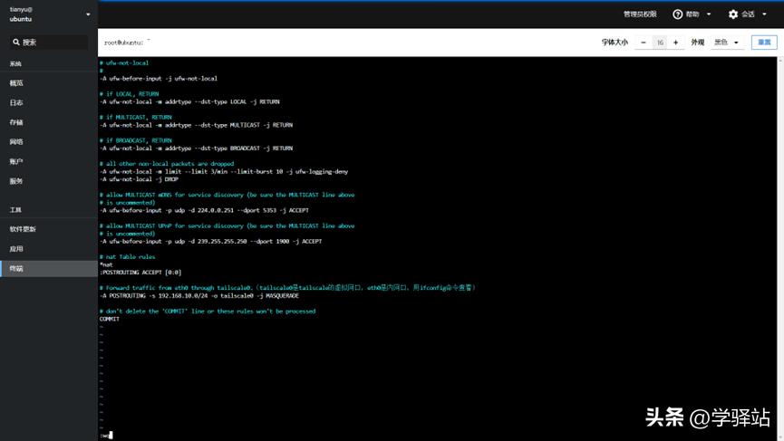784x441 pixels.
Task: Open 网络 networking page in sidebar
Action: (x=16, y=142)
